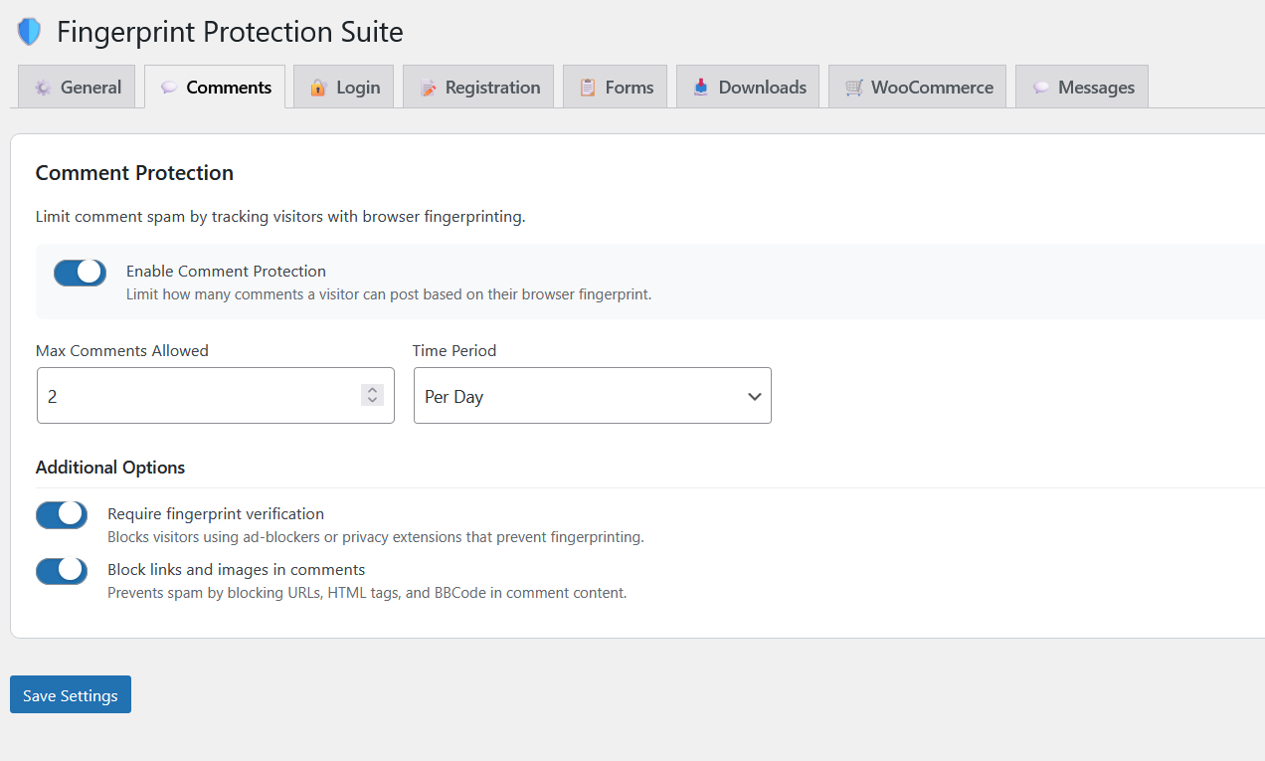Toggle Enable Comment Protection switch
The image size is (1265, 761).
click(80, 273)
